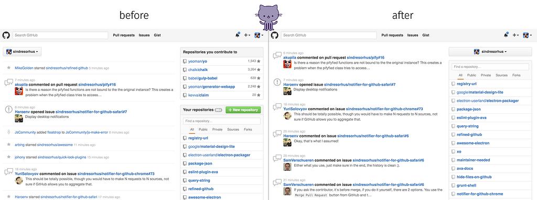Click akupila's avatar in left feed

click(x=19, y=91)
